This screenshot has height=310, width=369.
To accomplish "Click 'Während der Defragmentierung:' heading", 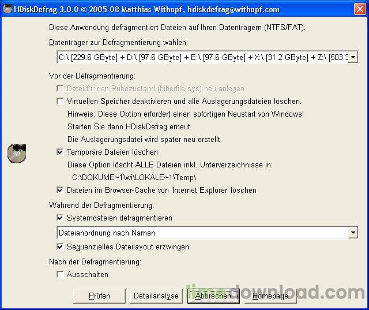I will click(x=101, y=205).
